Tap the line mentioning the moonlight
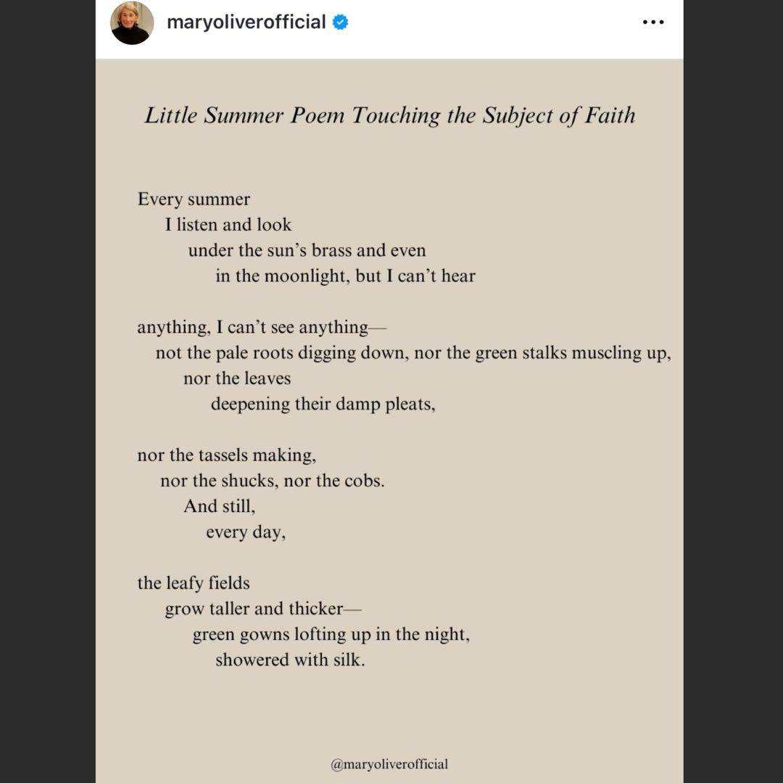 click(345, 275)
